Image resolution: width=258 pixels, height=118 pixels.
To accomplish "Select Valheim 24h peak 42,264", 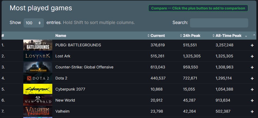I will pyautogui.click(x=189, y=111).
